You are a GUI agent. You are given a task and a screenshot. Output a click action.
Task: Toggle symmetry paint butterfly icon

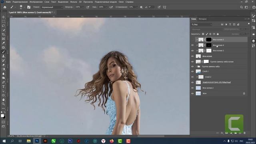tap(164, 7)
